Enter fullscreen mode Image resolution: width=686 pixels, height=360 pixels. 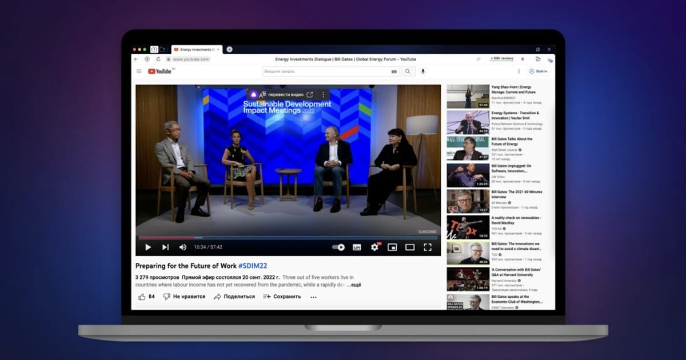click(x=427, y=247)
